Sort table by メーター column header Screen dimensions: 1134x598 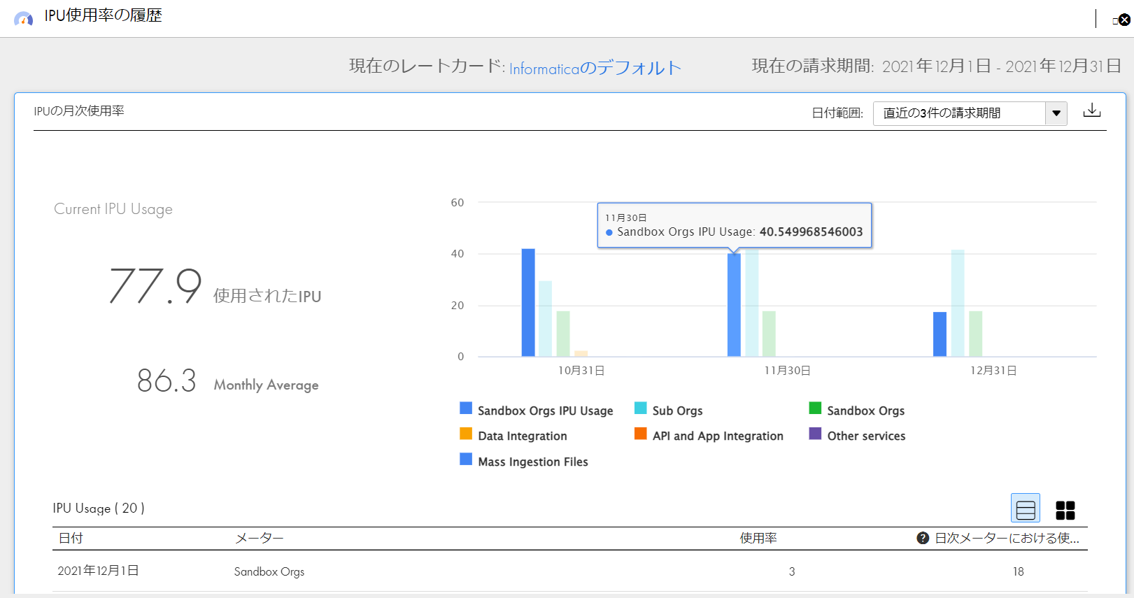pos(259,539)
